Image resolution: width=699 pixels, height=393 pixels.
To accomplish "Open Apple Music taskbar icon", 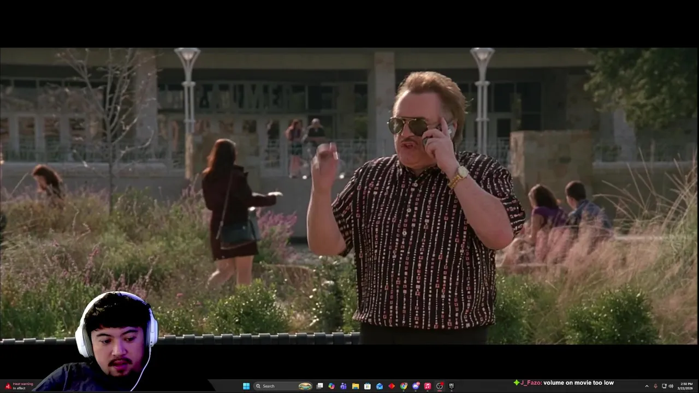I will point(428,386).
